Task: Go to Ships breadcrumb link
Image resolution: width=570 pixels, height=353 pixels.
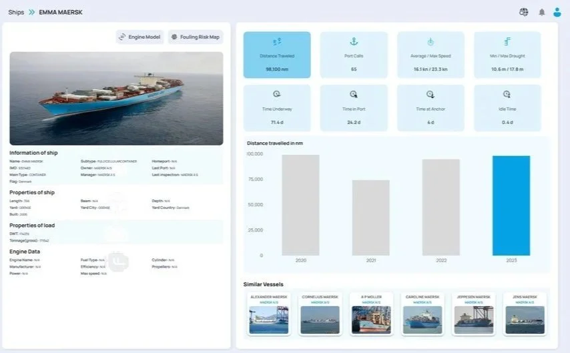Action: tap(16, 12)
